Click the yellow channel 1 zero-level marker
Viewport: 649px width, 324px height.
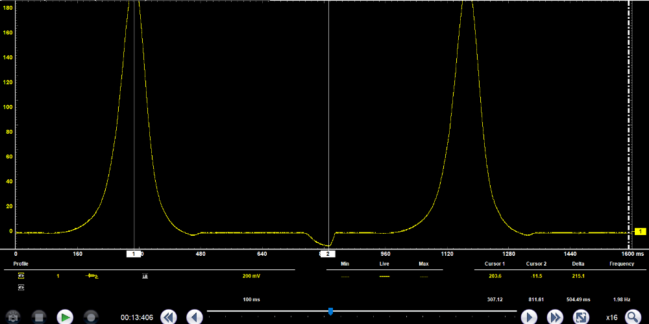point(641,232)
